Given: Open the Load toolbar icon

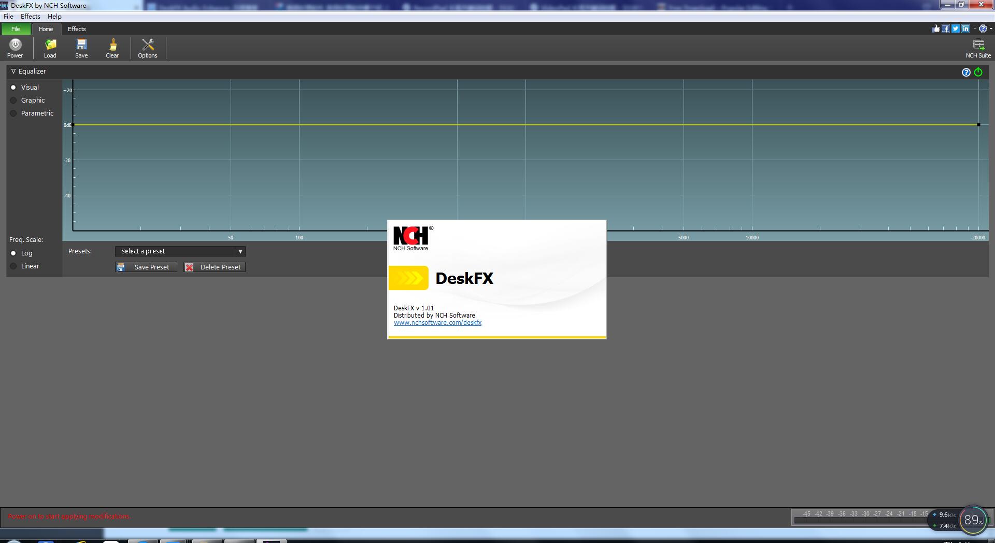Looking at the screenshot, I should [x=50, y=48].
